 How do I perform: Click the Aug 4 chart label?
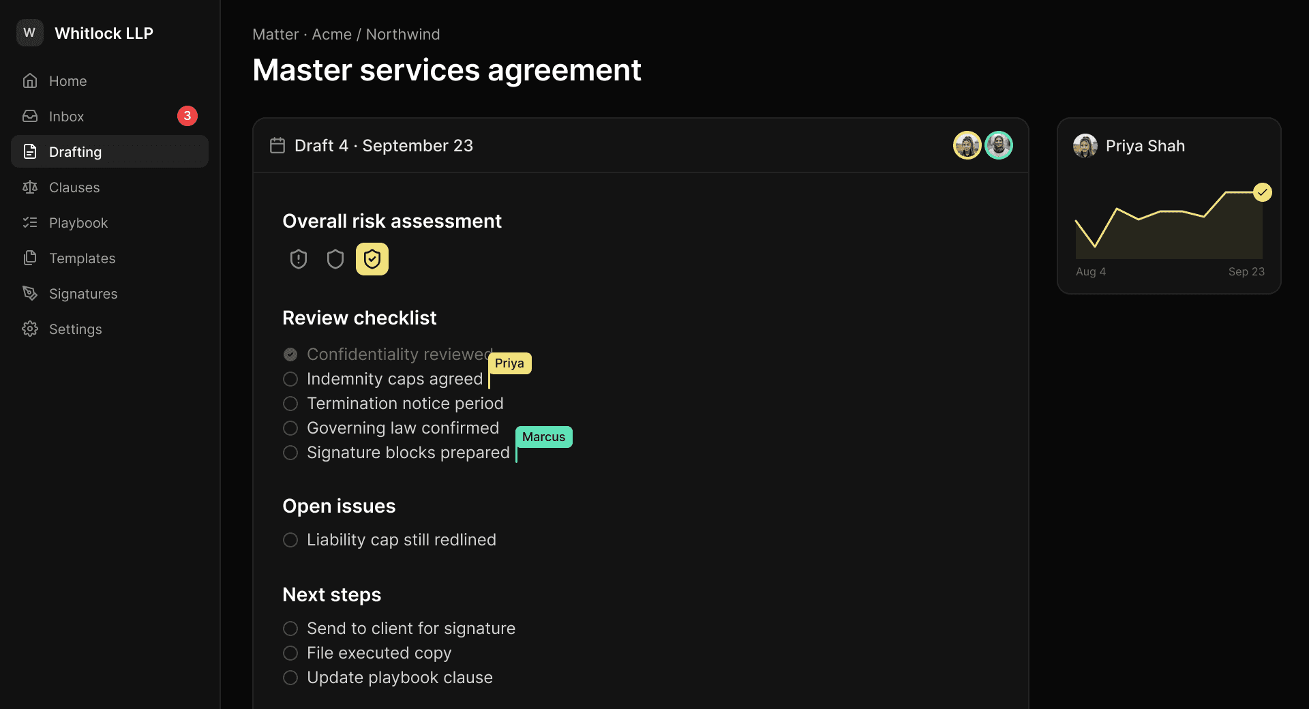(1091, 271)
